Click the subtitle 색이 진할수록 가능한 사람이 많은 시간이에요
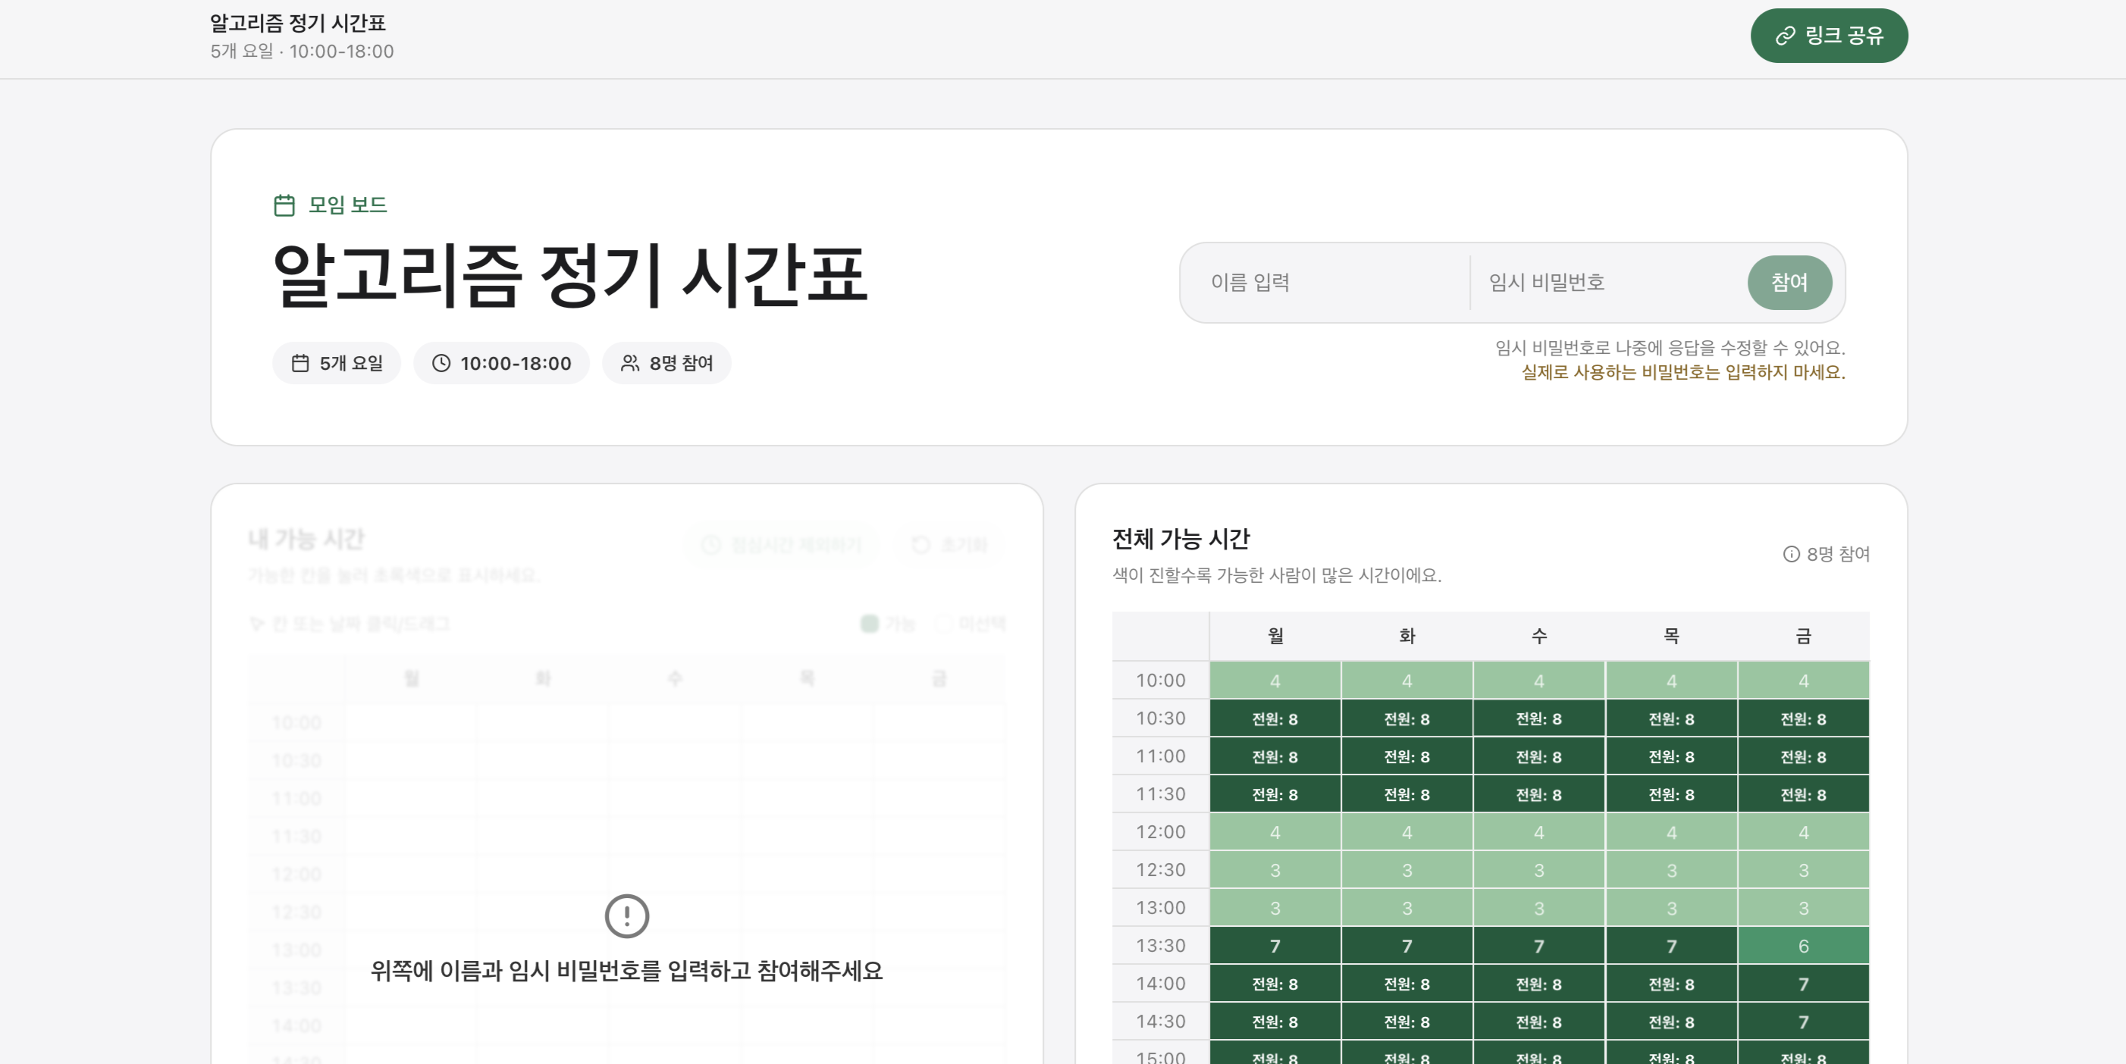This screenshot has height=1064, width=2126. coord(1277,576)
